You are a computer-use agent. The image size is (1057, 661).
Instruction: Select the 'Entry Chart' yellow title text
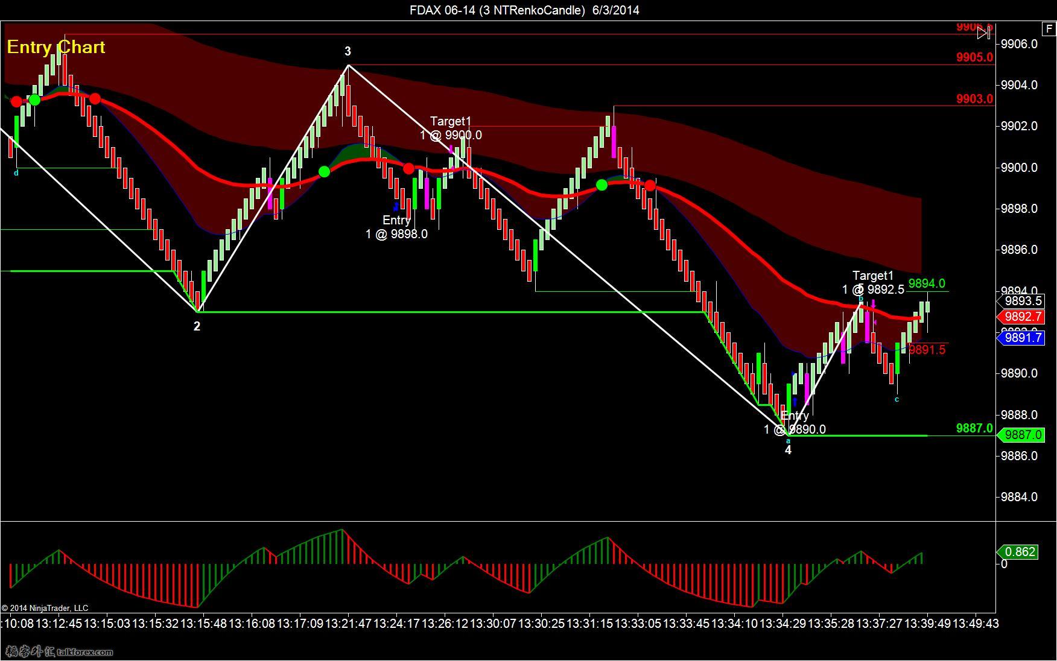click(56, 47)
